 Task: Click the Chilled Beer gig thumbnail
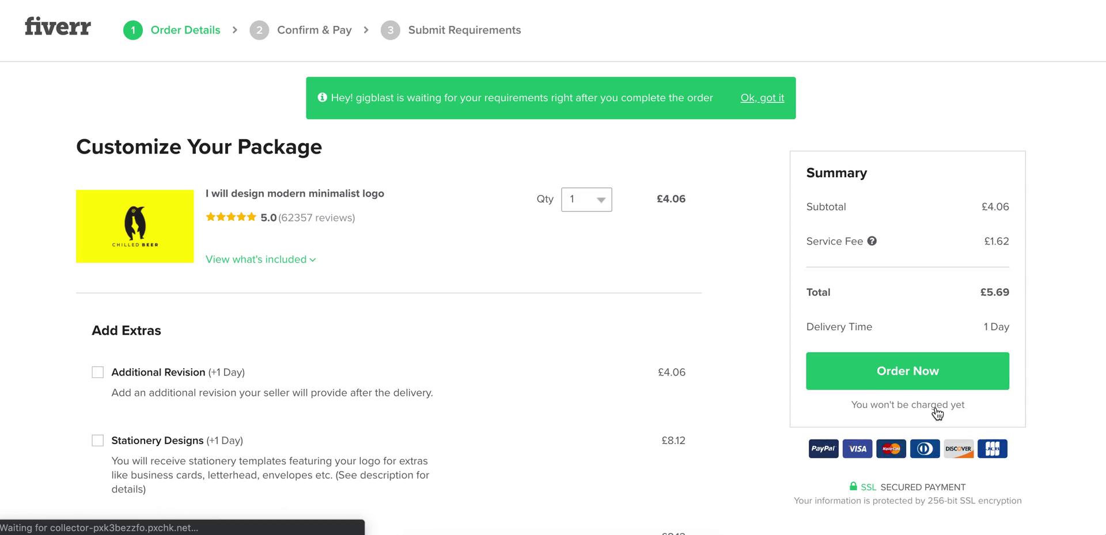point(135,226)
